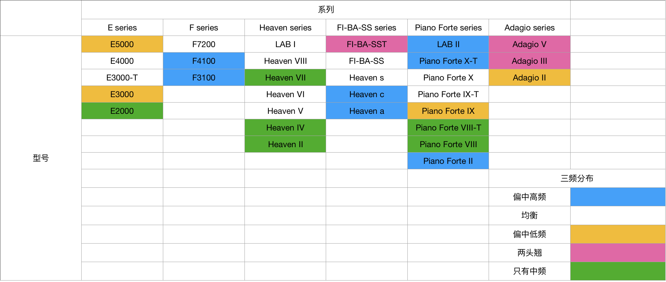Click the Heaven series column header
Viewport: 666px width, 282px height.
click(285, 28)
